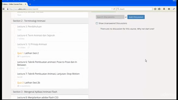Click Section 2 - Terminologi Animasi header

50,21
